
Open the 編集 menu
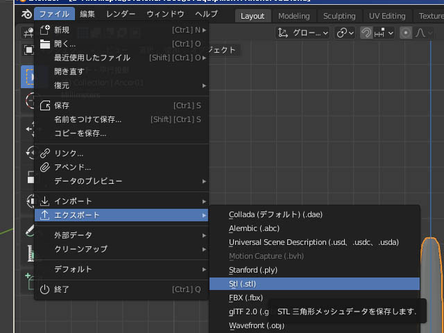[x=87, y=14]
